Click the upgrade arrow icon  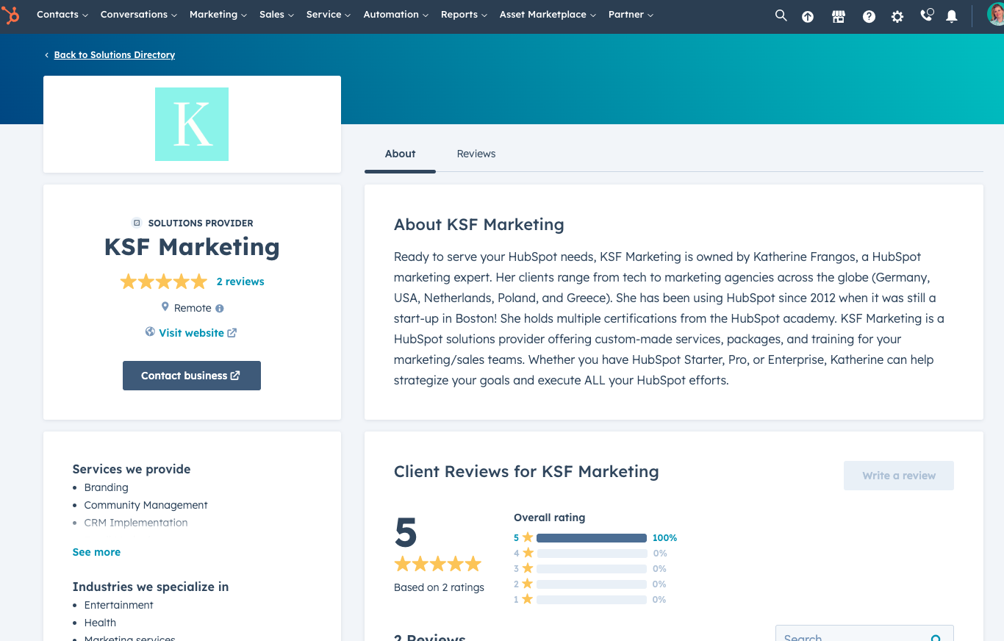click(808, 16)
